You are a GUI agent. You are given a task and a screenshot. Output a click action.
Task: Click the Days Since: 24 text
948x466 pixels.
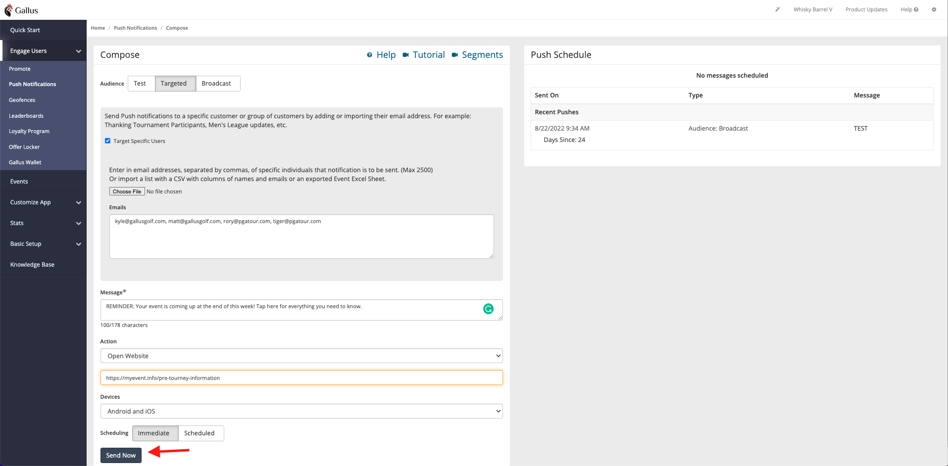564,140
